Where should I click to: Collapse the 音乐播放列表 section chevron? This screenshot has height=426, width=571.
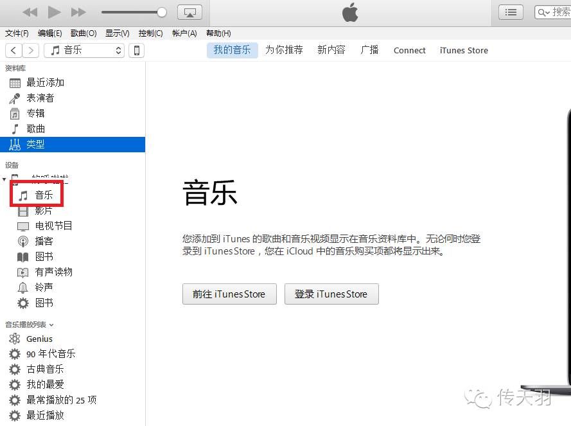[51, 325]
